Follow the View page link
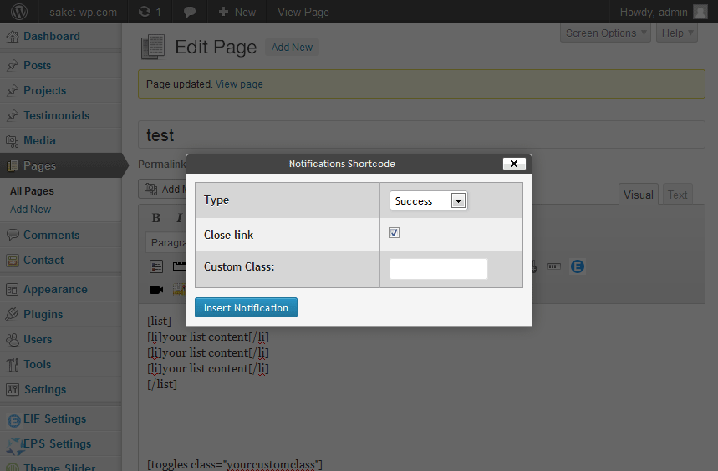This screenshot has height=471, width=718. pos(239,84)
